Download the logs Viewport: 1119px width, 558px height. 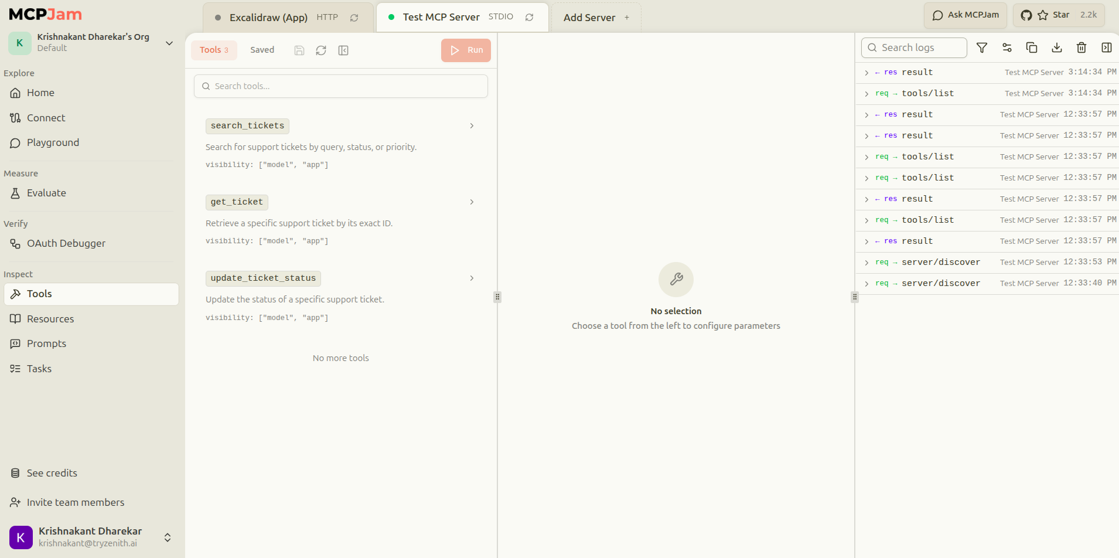pos(1057,48)
